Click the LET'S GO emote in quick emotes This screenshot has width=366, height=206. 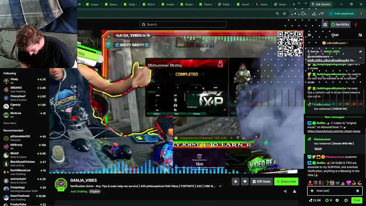[x=348, y=183]
